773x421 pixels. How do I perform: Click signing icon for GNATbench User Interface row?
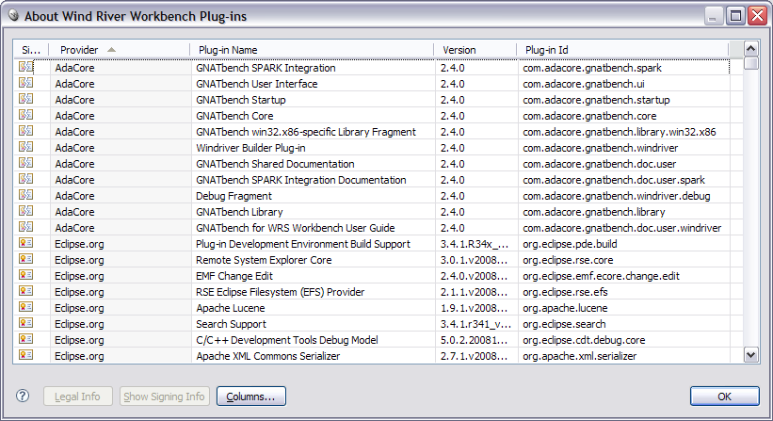click(26, 83)
